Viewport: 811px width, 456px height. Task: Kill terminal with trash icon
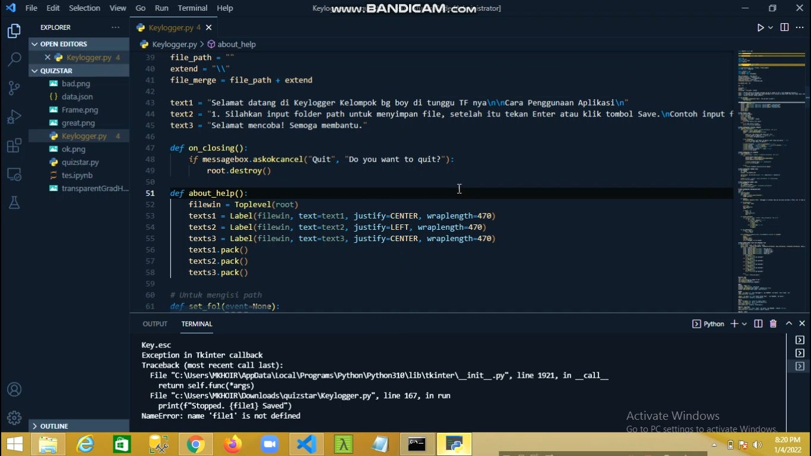pyautogui.click(x=773, y=324)
